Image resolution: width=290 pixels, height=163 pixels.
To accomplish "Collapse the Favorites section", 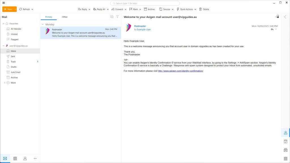I will click(x=3, y=23).
